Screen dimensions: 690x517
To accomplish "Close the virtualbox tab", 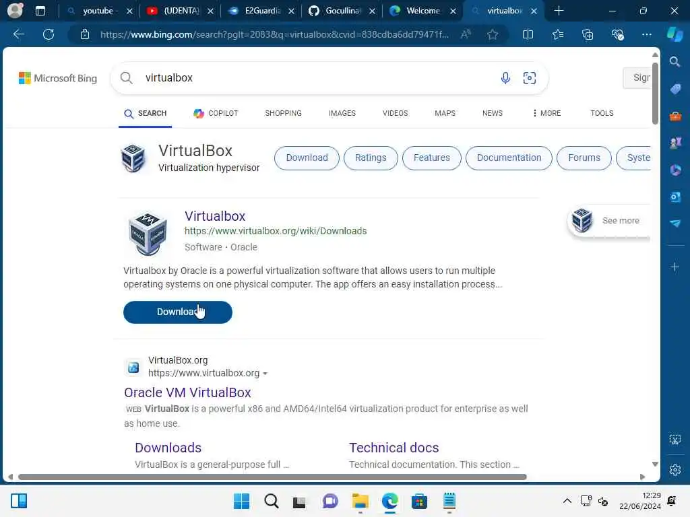I will coord(534,11).
